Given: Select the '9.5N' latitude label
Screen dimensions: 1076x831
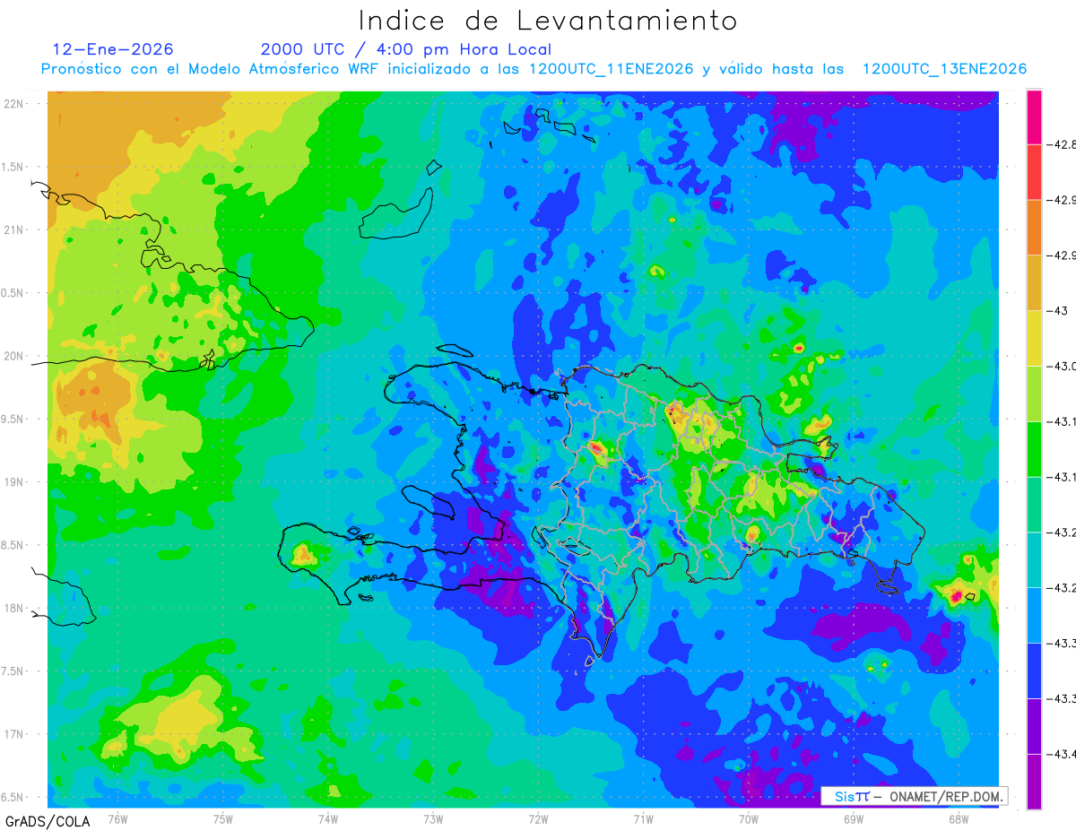Looking at the screenshot, I should [13, 419].
